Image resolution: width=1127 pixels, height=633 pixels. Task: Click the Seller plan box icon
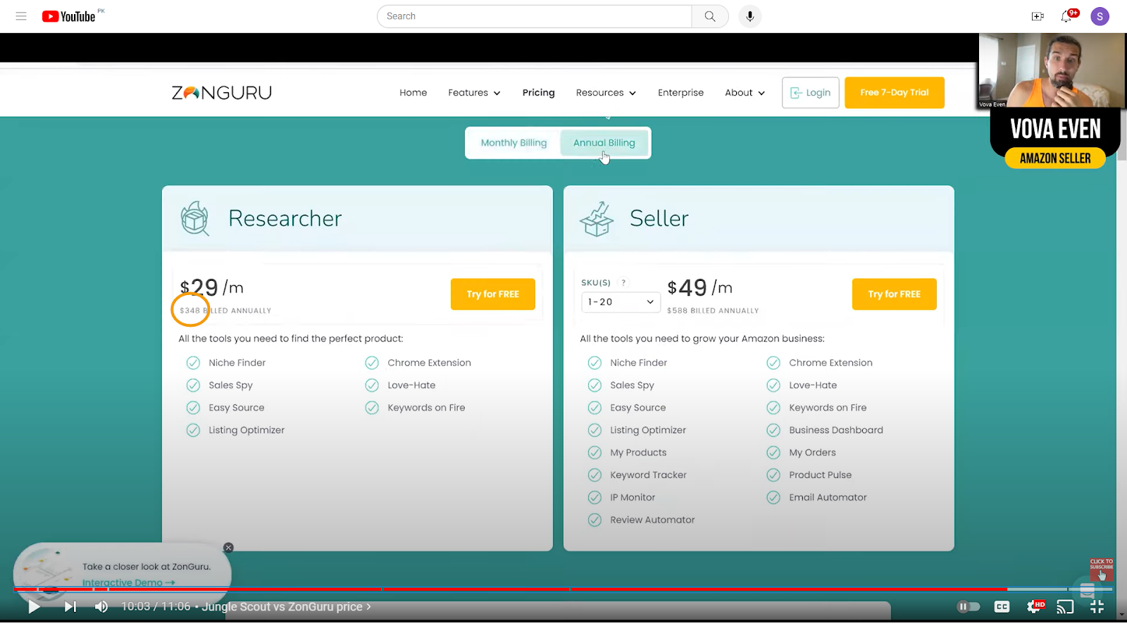coord(597,218)
